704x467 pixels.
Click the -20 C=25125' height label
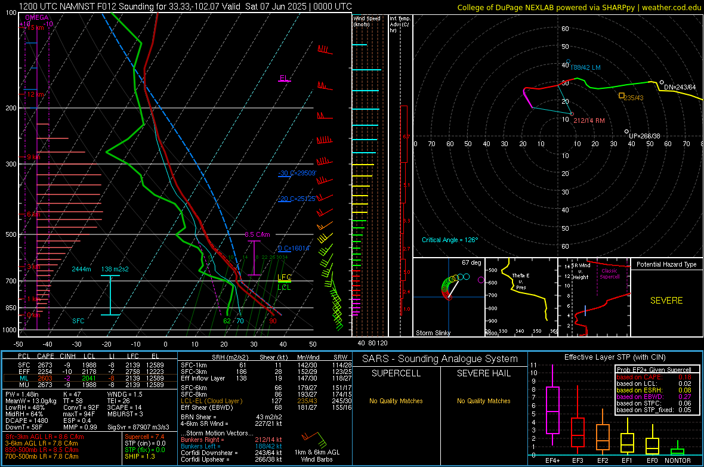click(x=297, y=199)
